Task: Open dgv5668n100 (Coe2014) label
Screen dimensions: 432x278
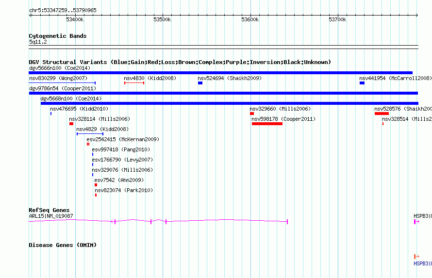Action: click(71, 98)
